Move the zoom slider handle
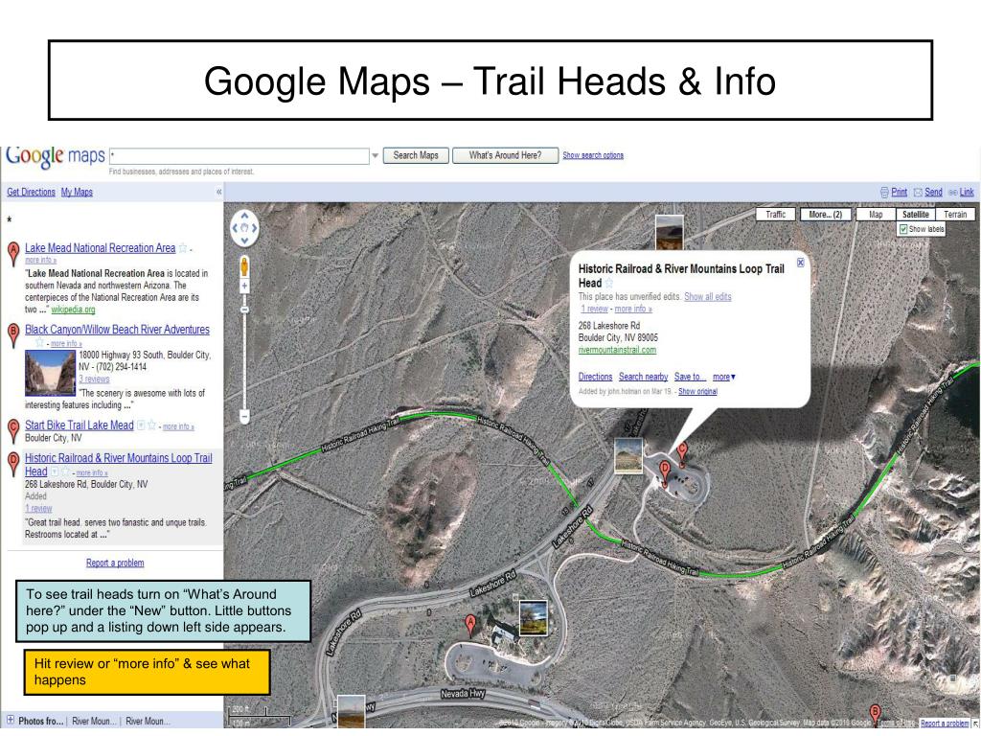Viewport: 981px width, 736px height. 244,310
